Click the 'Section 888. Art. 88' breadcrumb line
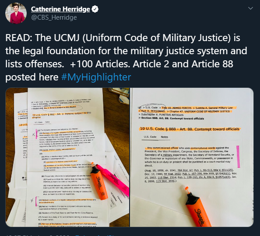The image size is (260, 236). pos(171,118)
